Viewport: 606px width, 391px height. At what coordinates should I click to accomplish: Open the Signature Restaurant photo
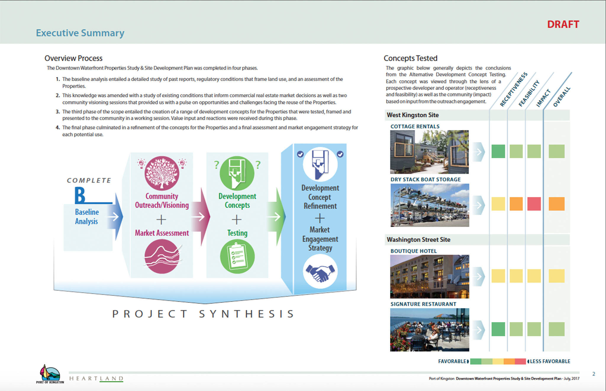[x=430, y=330]
